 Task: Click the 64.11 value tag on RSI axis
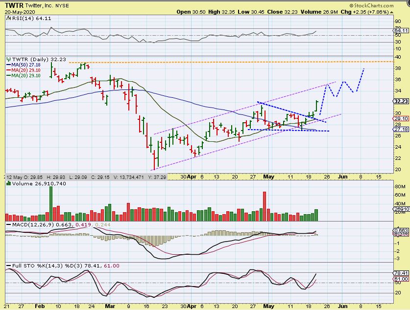(x=401, y=30)
